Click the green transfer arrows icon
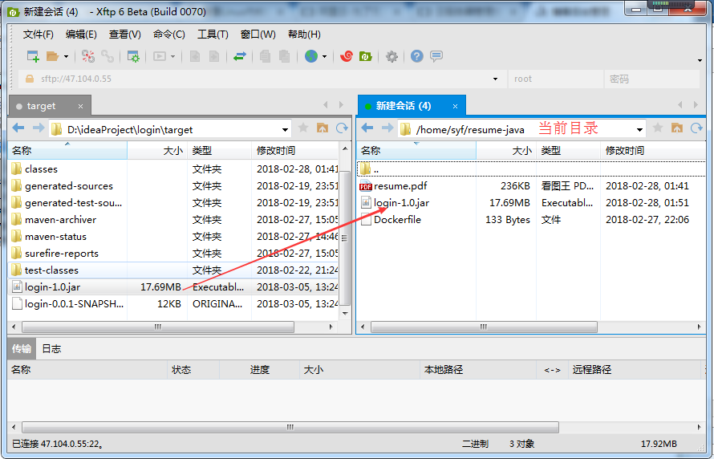This screenshot has height=459, width=714. (x=240, y=56)
